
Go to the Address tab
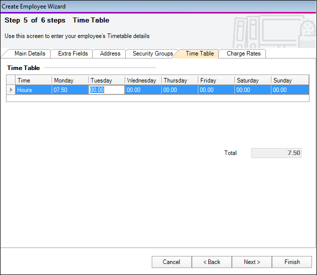[x=110, y=53]
